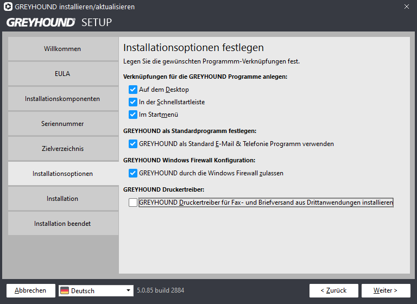The width and height of the screenshot is (417, 304).
Task: Open the Deutsch language dropdown
Action: [96, 290]
